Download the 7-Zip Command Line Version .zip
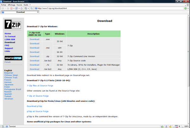 tap(35, 56)
